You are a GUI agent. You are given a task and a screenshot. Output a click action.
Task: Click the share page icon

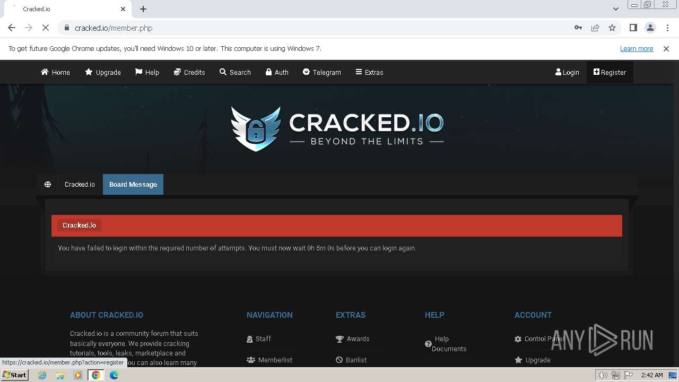coord(595,28)
